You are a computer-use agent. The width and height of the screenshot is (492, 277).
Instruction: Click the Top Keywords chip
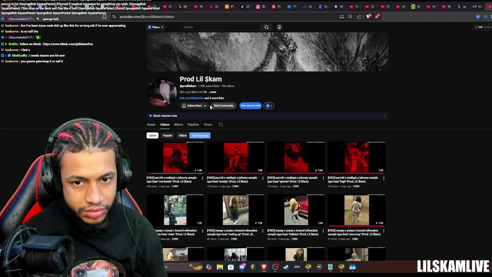pyautogui.click(x=200, y=135)
